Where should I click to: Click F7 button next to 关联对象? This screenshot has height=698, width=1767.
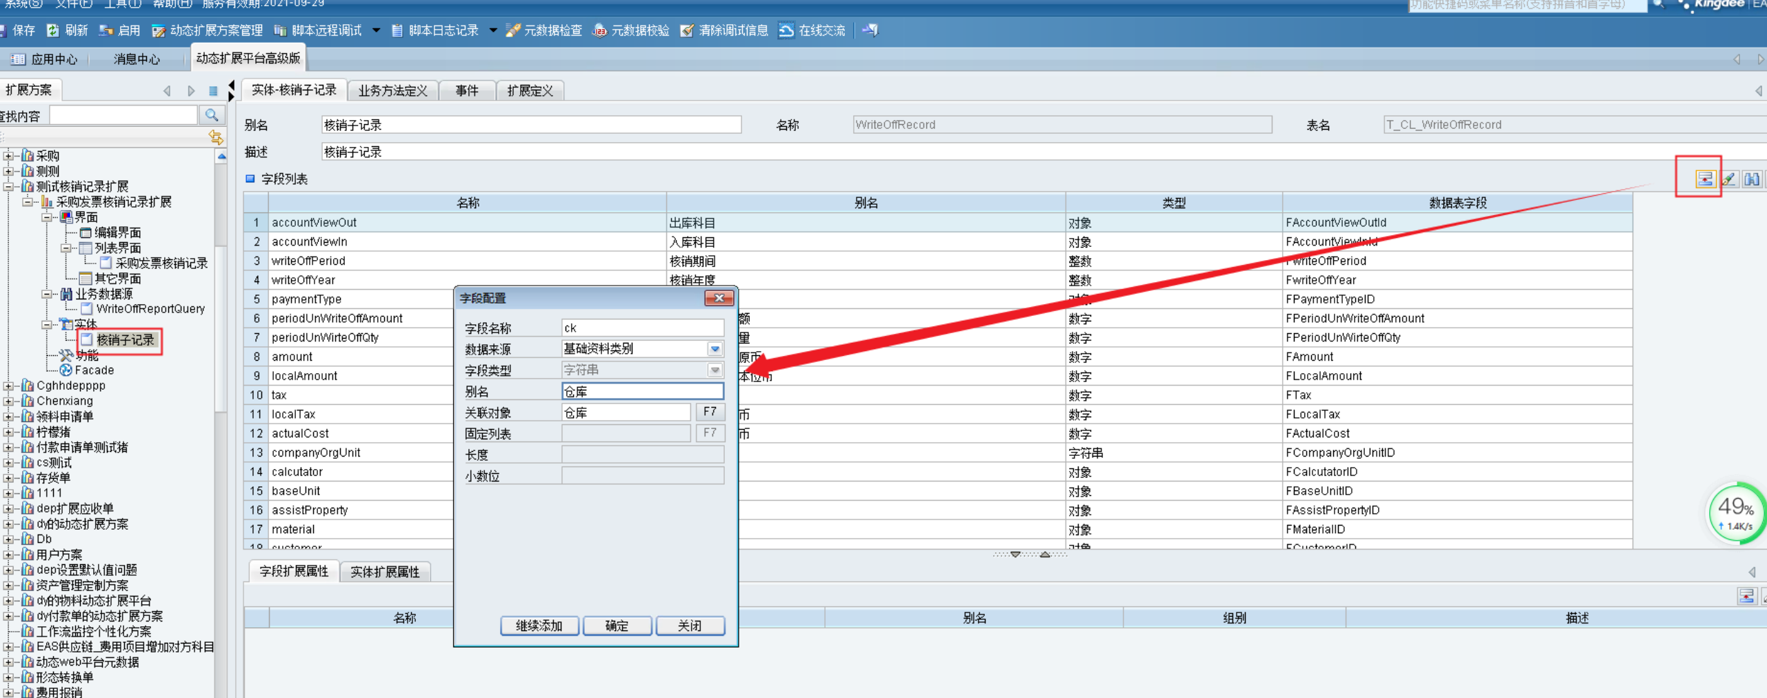pyautogui.click(x=710, y=412)
